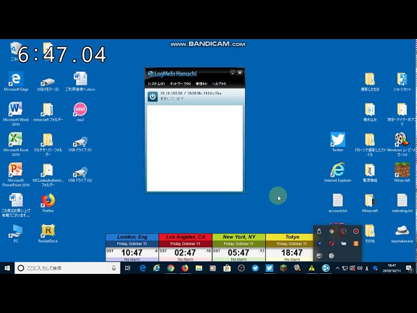
Task: Select the MCLeaksAuthent... フォルダー folder
Action: pos(48,175)
